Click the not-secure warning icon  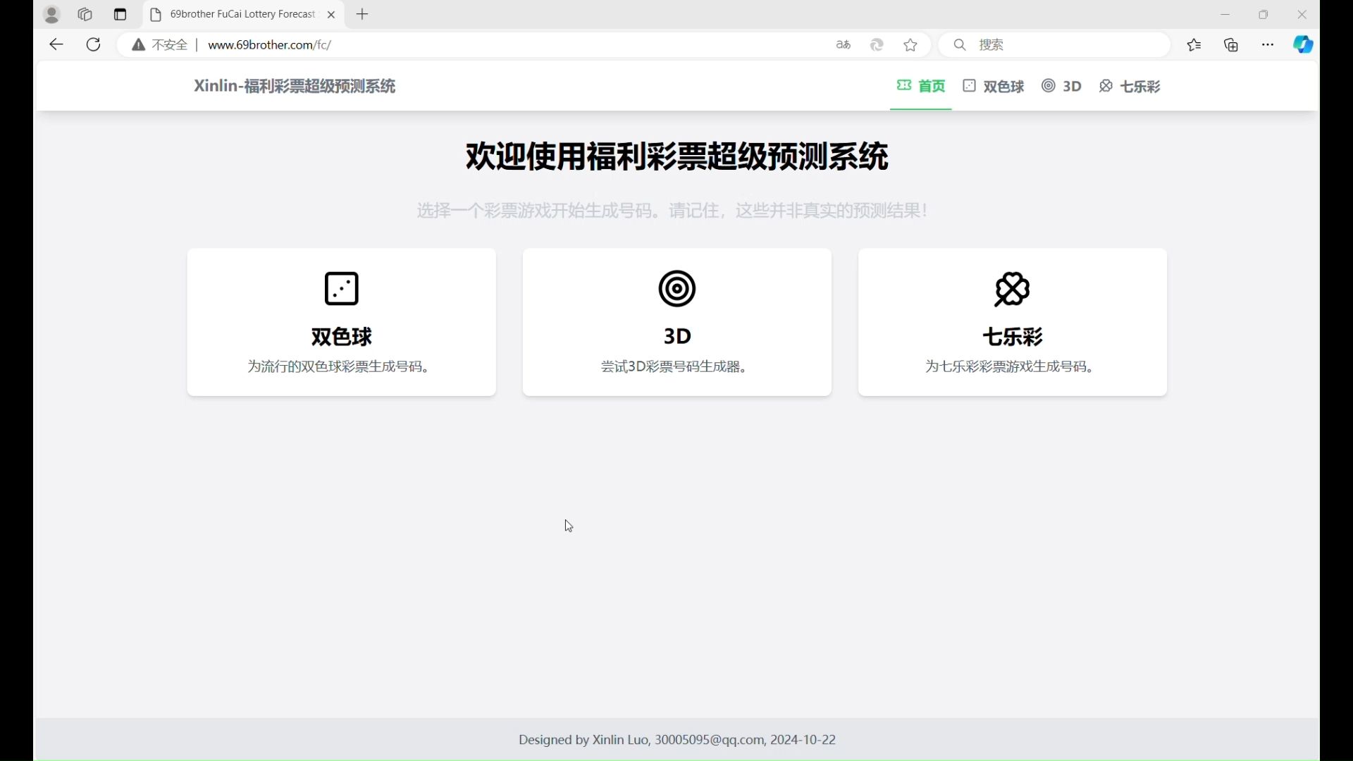click(139, 45)
